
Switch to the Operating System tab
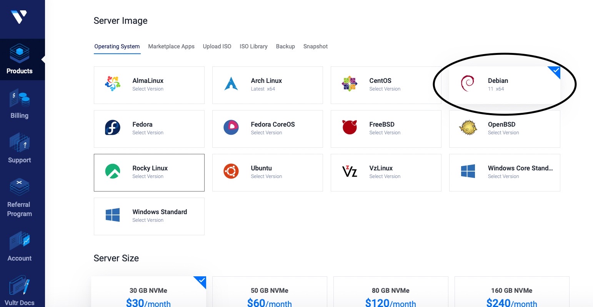click(117, 46)
